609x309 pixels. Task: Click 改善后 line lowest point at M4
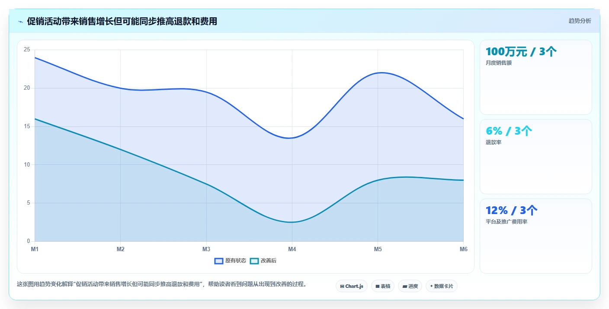tap(292, 222)
